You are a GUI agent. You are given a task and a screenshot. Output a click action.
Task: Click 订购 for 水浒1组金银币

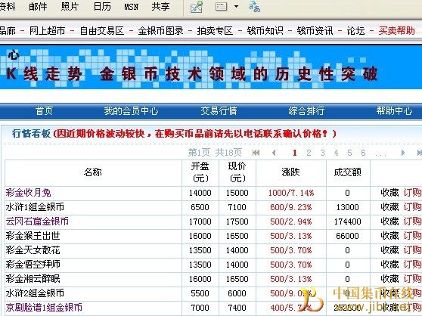[x=412, y=207]
